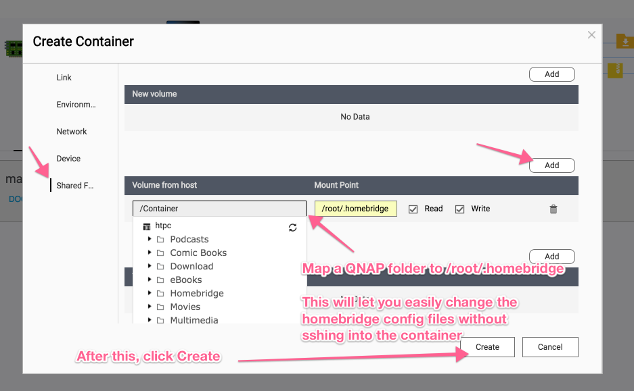Screen dimensions: 634x391
Task: Click the Movies folder icon
Action: pos(160,307)
